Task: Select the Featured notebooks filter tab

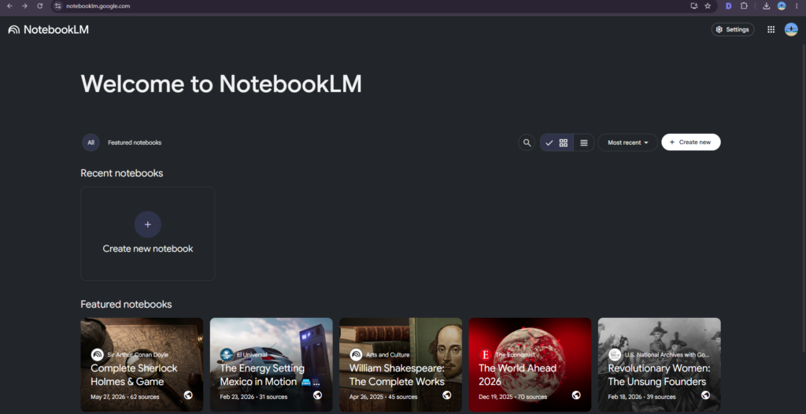Action: pos(135,142)
